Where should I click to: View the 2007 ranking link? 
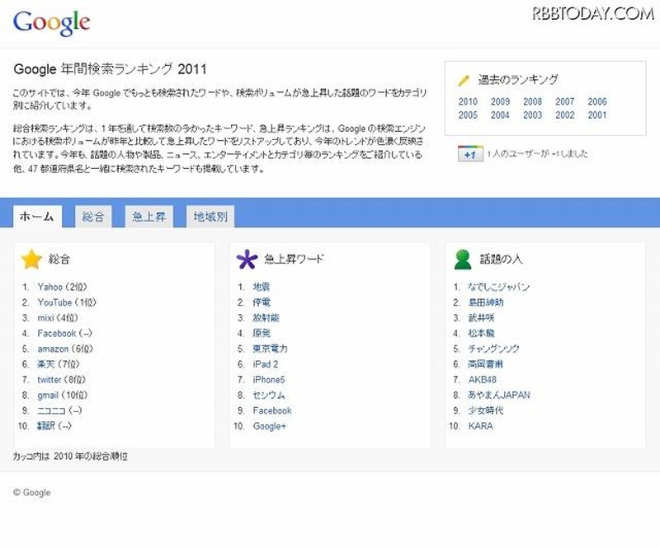click(x=565, y=102)
